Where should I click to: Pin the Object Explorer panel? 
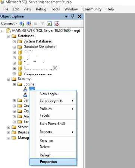(73, 16)
